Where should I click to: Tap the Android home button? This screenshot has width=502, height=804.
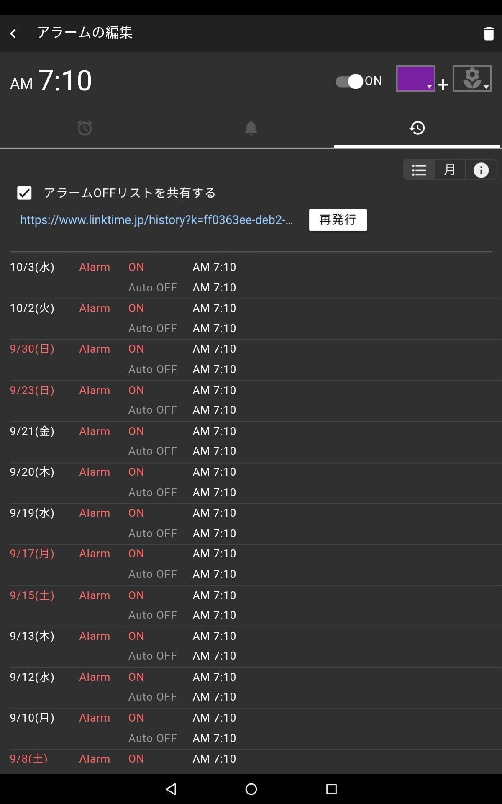[x=251, y=789]
